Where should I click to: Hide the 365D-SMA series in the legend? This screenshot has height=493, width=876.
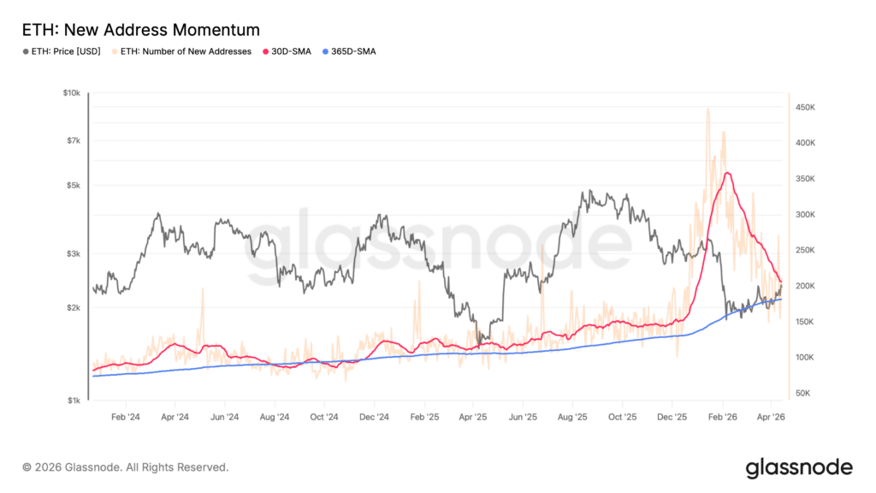tap(349, 51)
